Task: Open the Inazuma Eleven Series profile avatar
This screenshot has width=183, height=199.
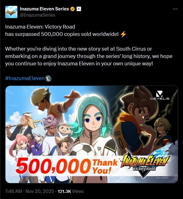Action: coord(11,12)
